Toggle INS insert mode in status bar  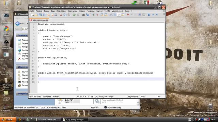pyautogui.click(x=159, y=97)
